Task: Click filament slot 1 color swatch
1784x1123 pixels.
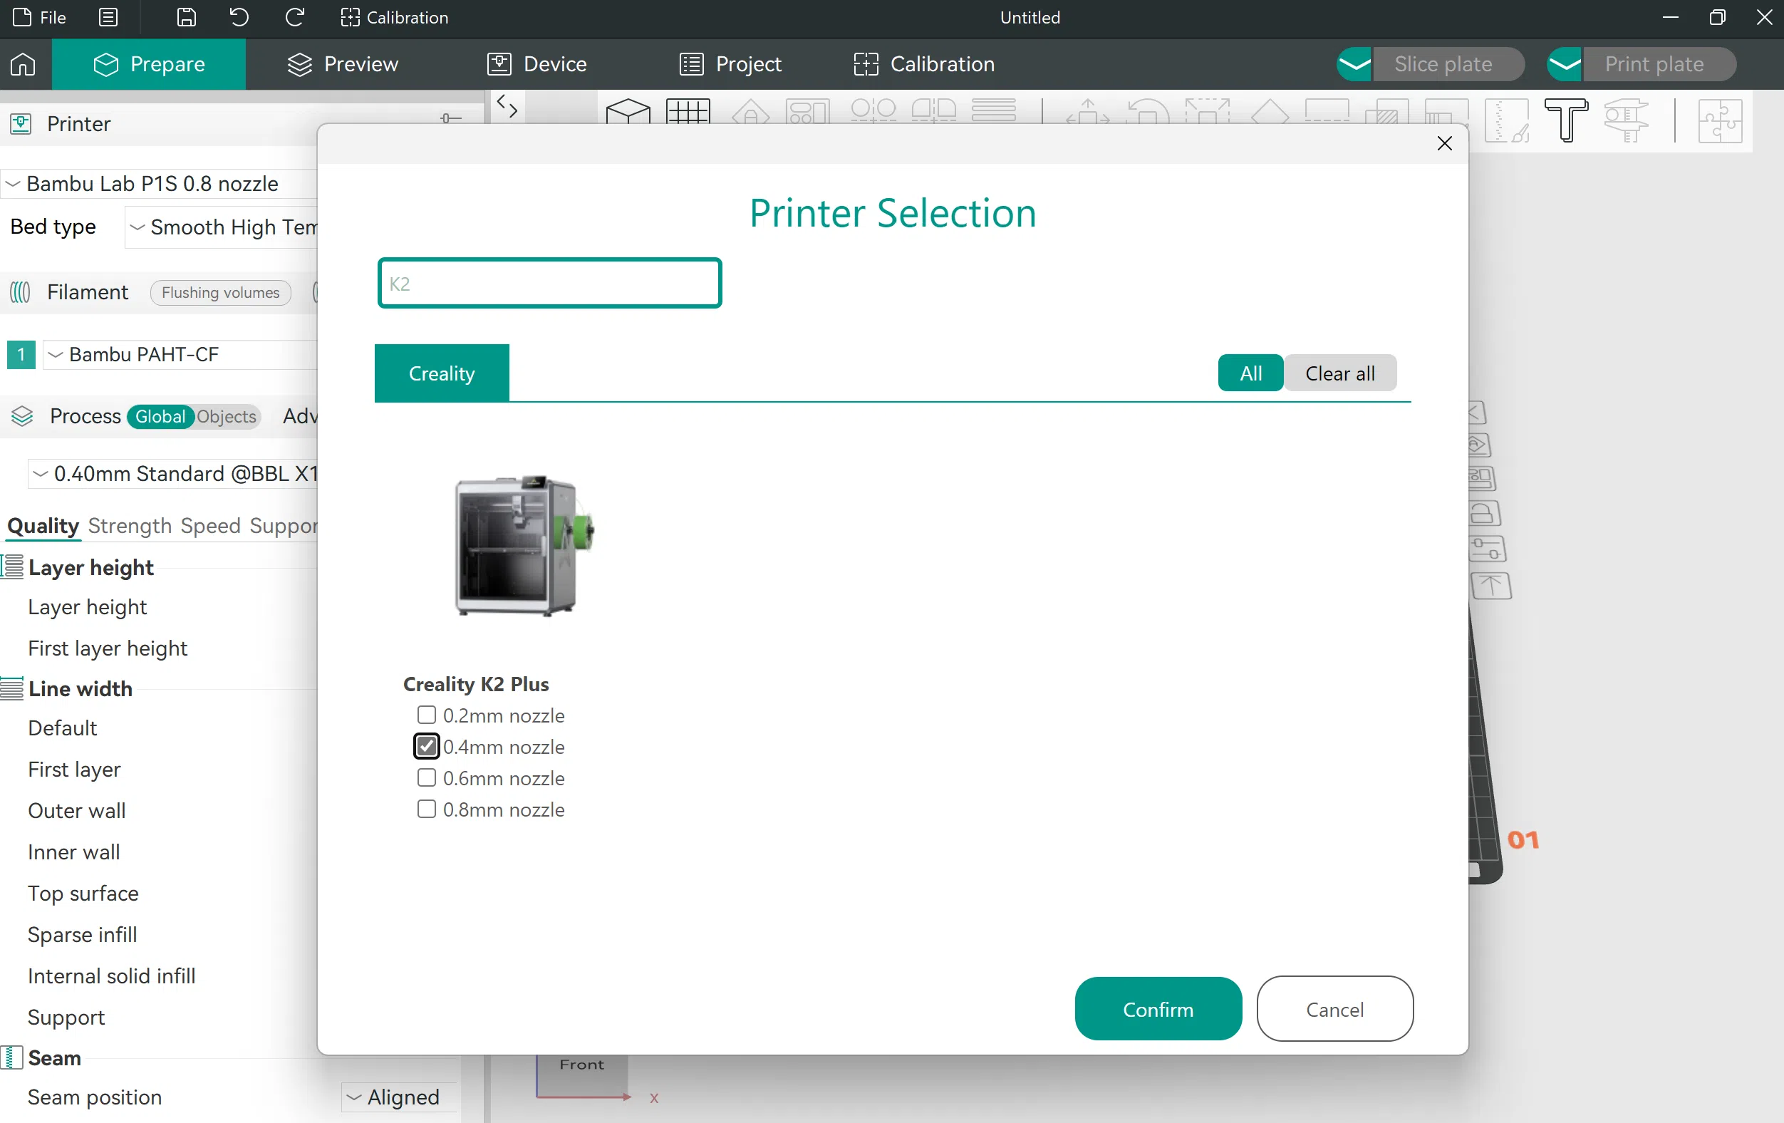Action: (x=21, y=354)
